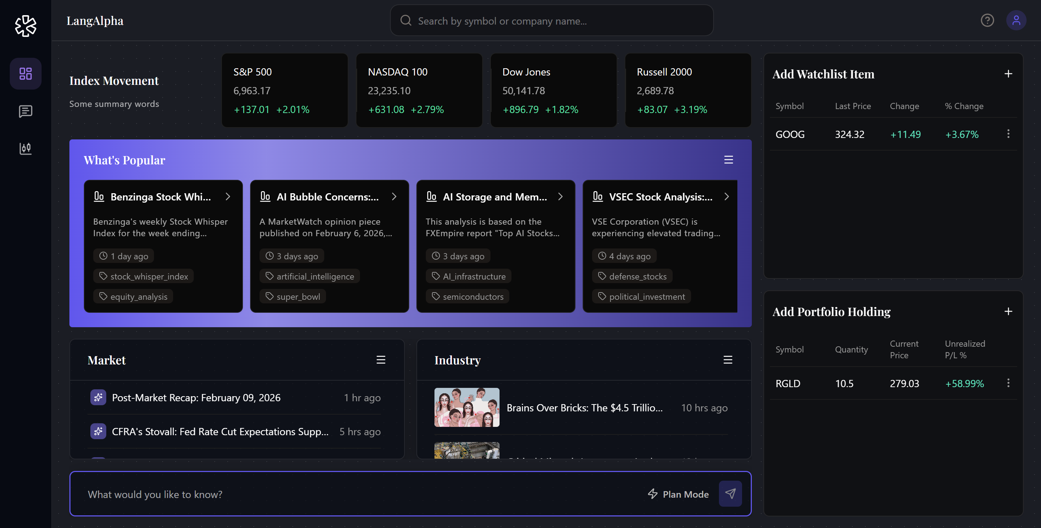Open the user profile avatar

(x=1016, y=21)
